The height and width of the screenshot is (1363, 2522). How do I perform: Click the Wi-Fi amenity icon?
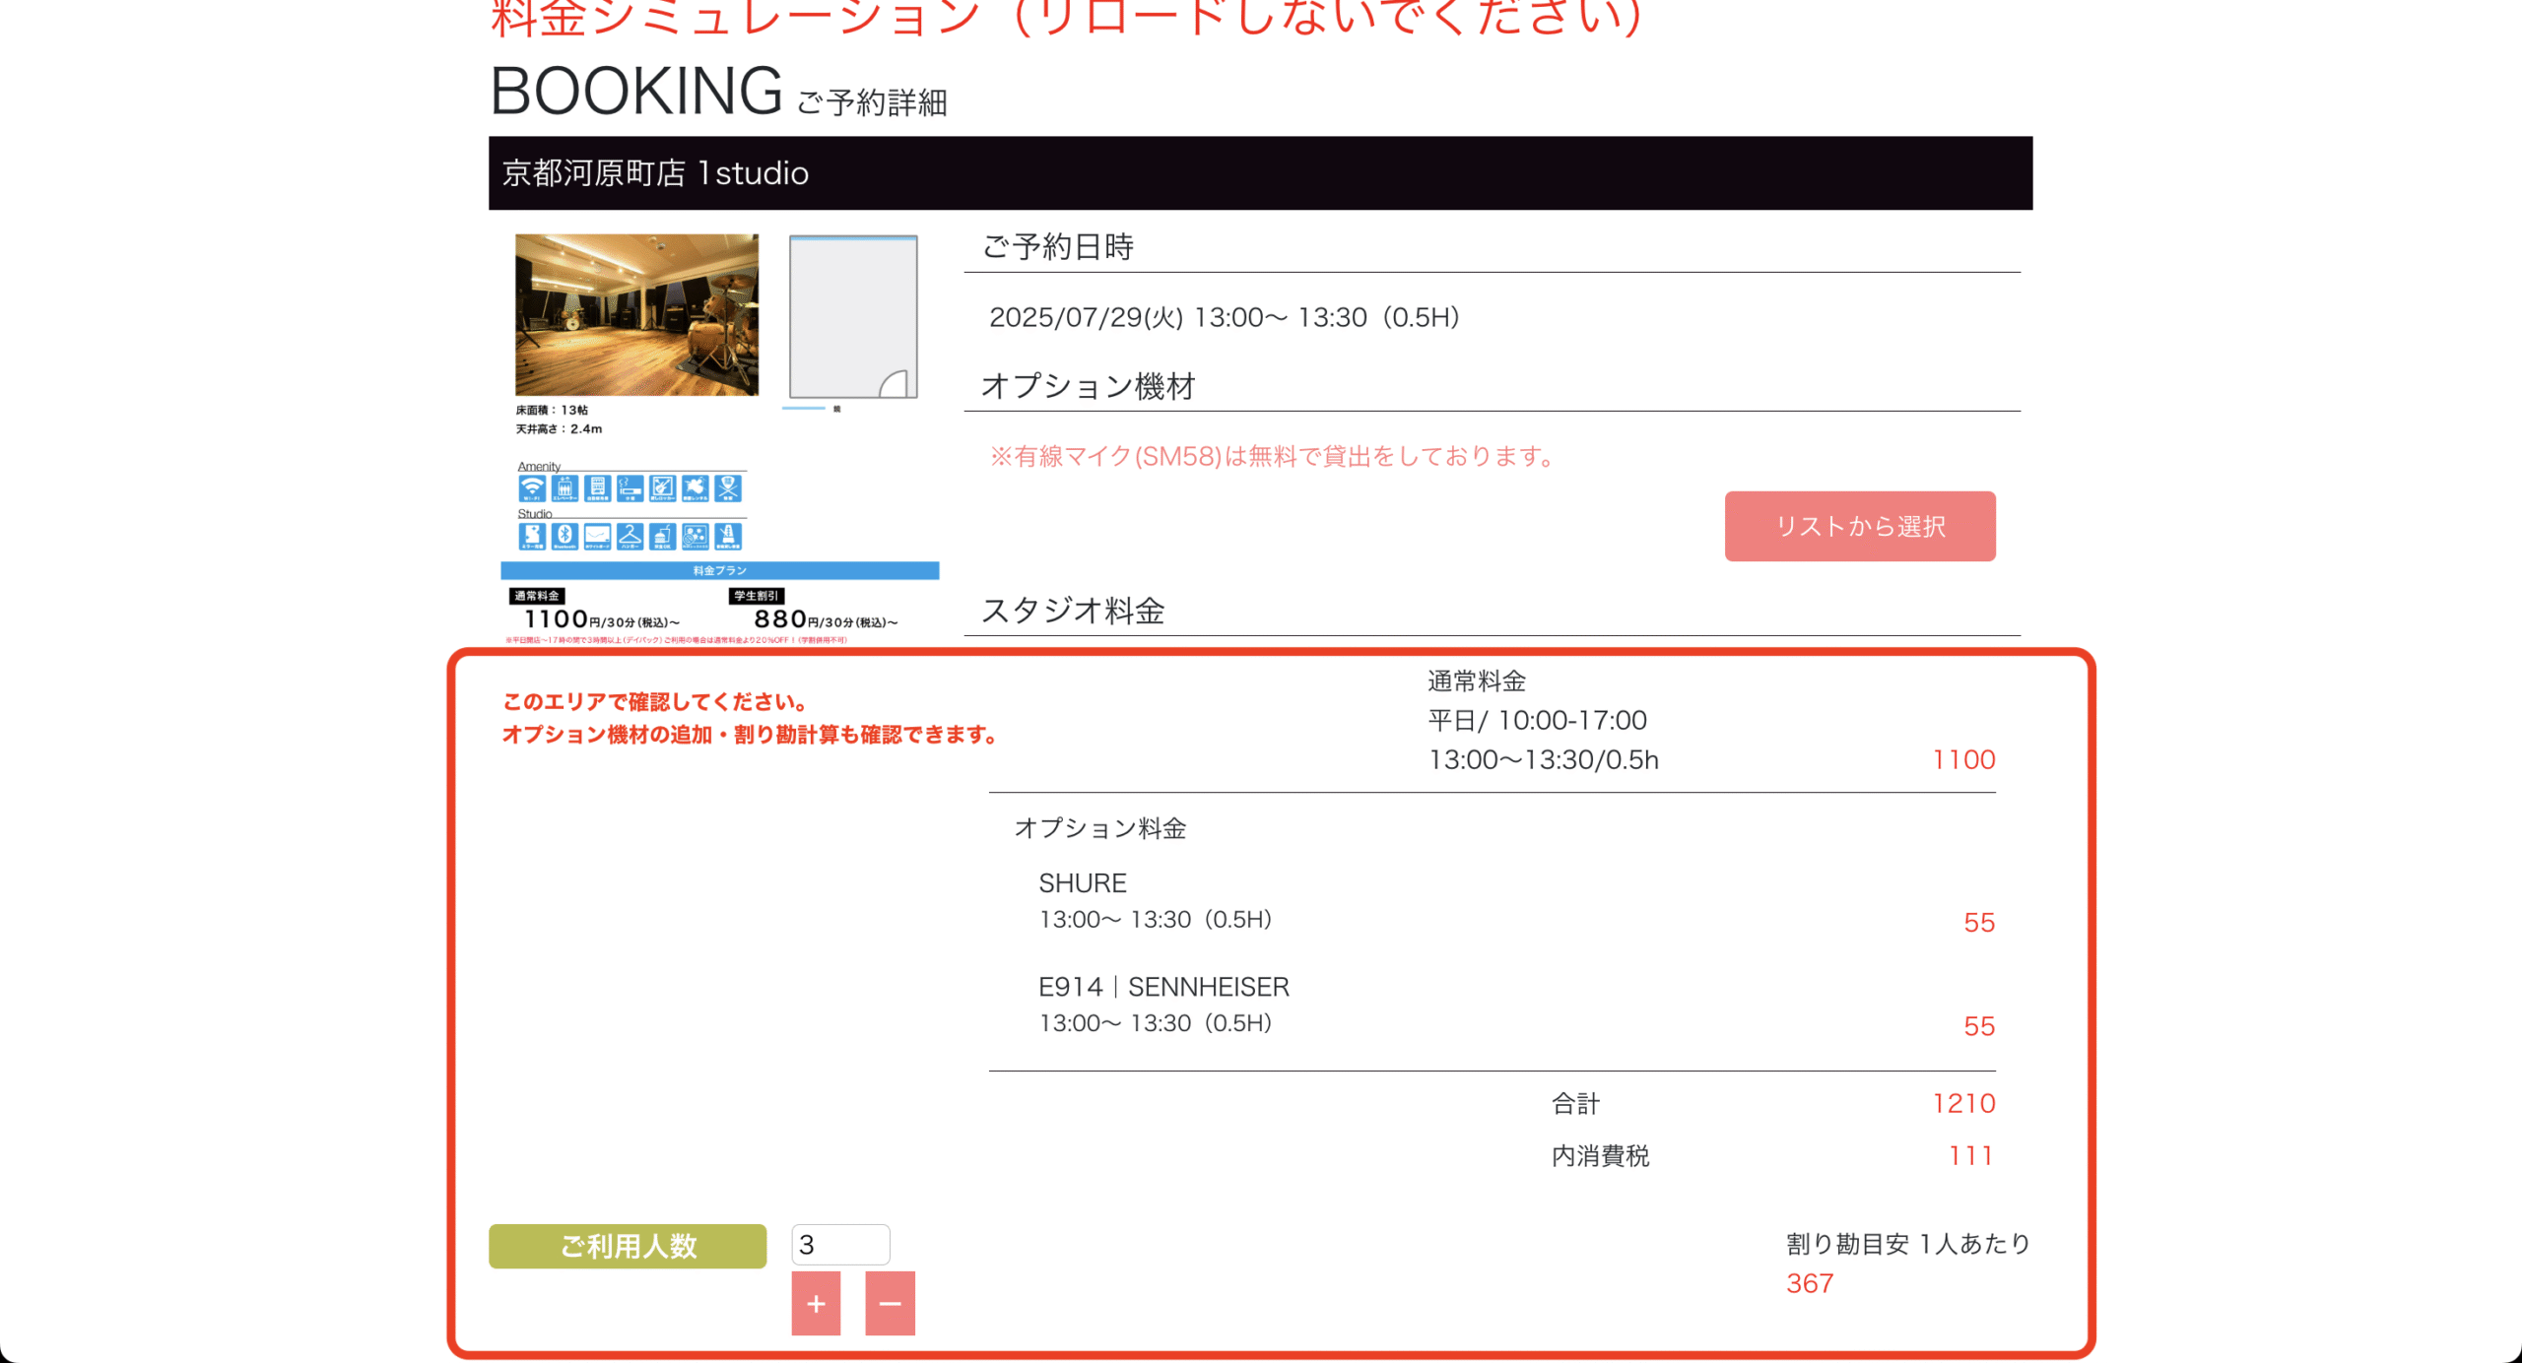pyautogui.click(x=532, y=488)
